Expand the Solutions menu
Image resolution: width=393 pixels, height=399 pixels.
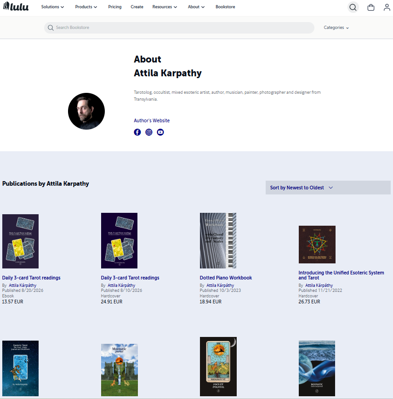[x=53, y=7]
